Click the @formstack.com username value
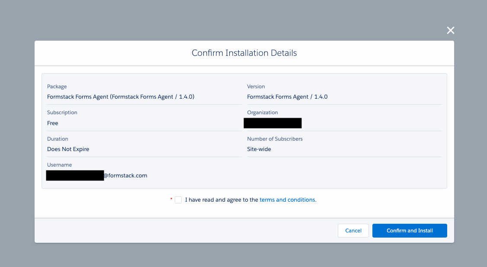Viewport: 487px width, 267px height. coord(125,176)
